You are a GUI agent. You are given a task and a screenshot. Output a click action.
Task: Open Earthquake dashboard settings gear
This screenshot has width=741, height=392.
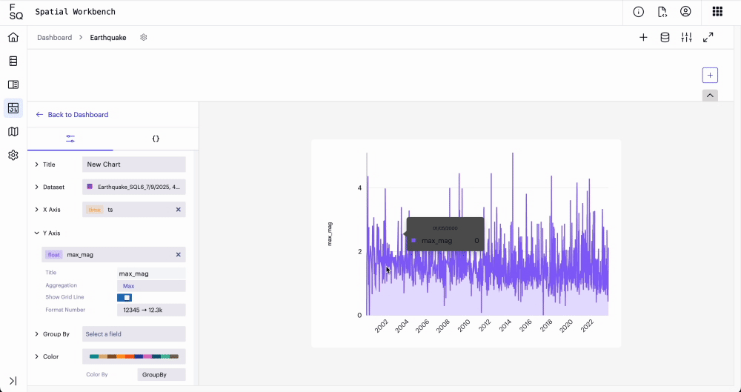(144, 37)
